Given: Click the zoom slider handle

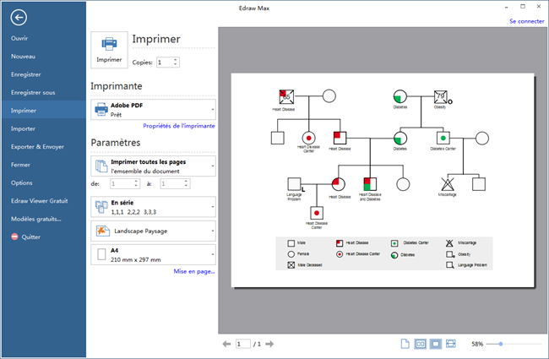Looking at the screenshot, I should click(501, 344).
